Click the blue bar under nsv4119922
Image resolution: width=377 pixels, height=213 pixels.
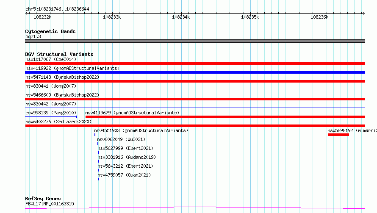tap(195, 72)
